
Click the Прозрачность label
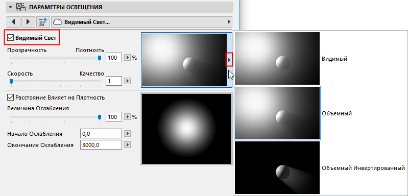coord(27,50)
